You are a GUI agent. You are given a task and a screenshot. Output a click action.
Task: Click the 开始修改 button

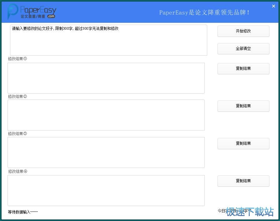243,31
